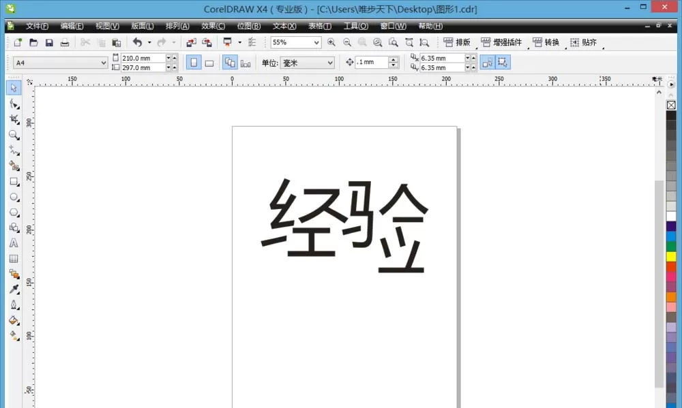
Task: Open application launcher icon
Action: [x=228, y=42]
